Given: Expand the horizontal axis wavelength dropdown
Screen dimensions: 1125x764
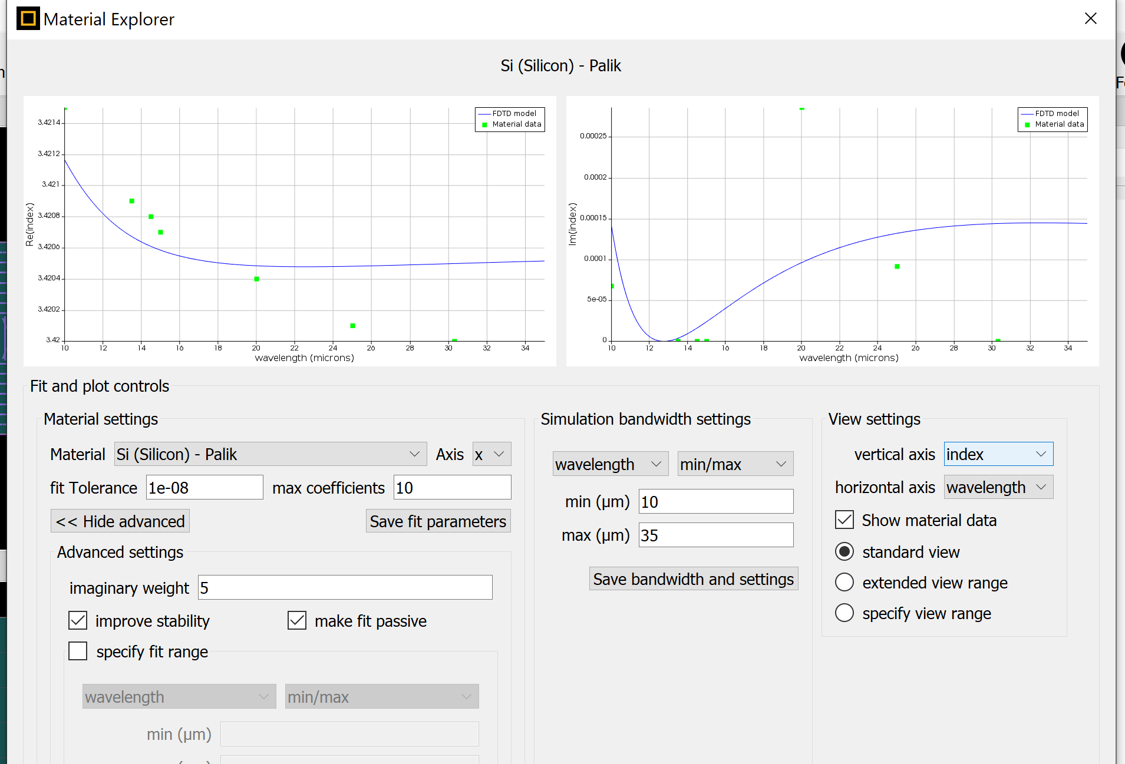Looking at the screenshot, I should (998, 487).
